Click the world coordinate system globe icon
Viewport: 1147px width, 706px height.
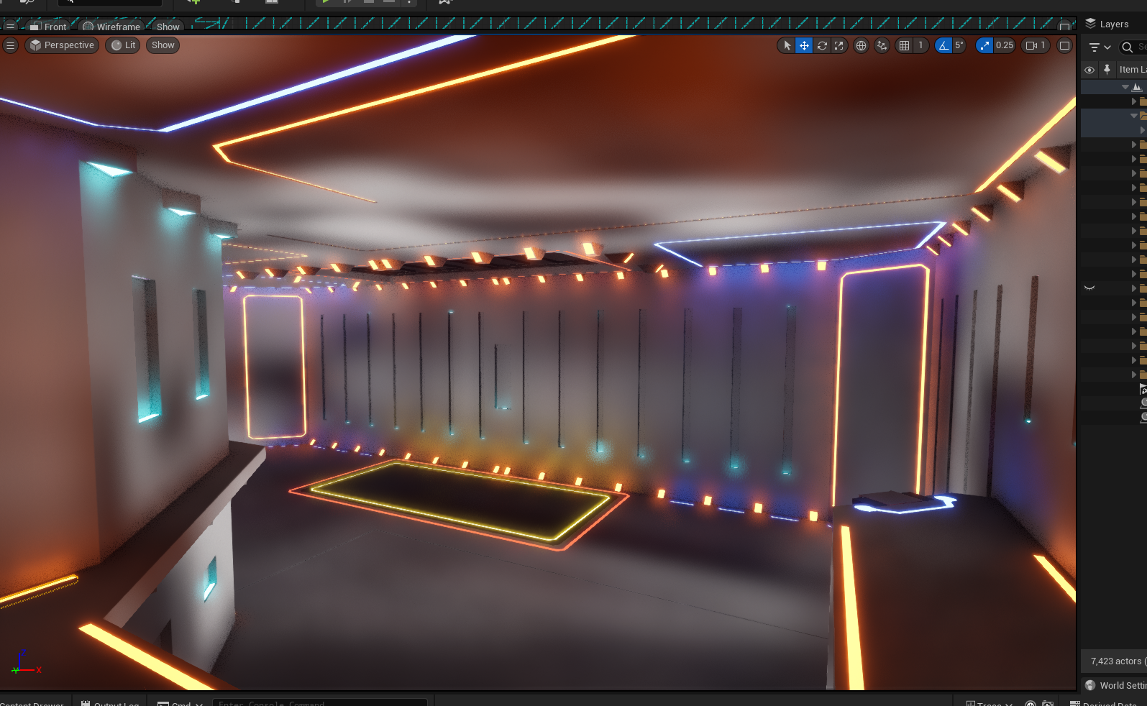point(861,45)
